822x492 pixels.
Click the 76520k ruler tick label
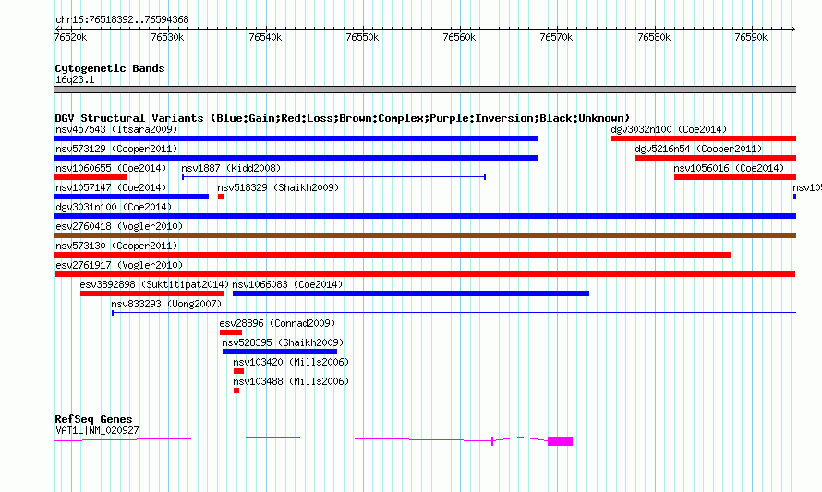pyautogui.click(x=71, y=37)
